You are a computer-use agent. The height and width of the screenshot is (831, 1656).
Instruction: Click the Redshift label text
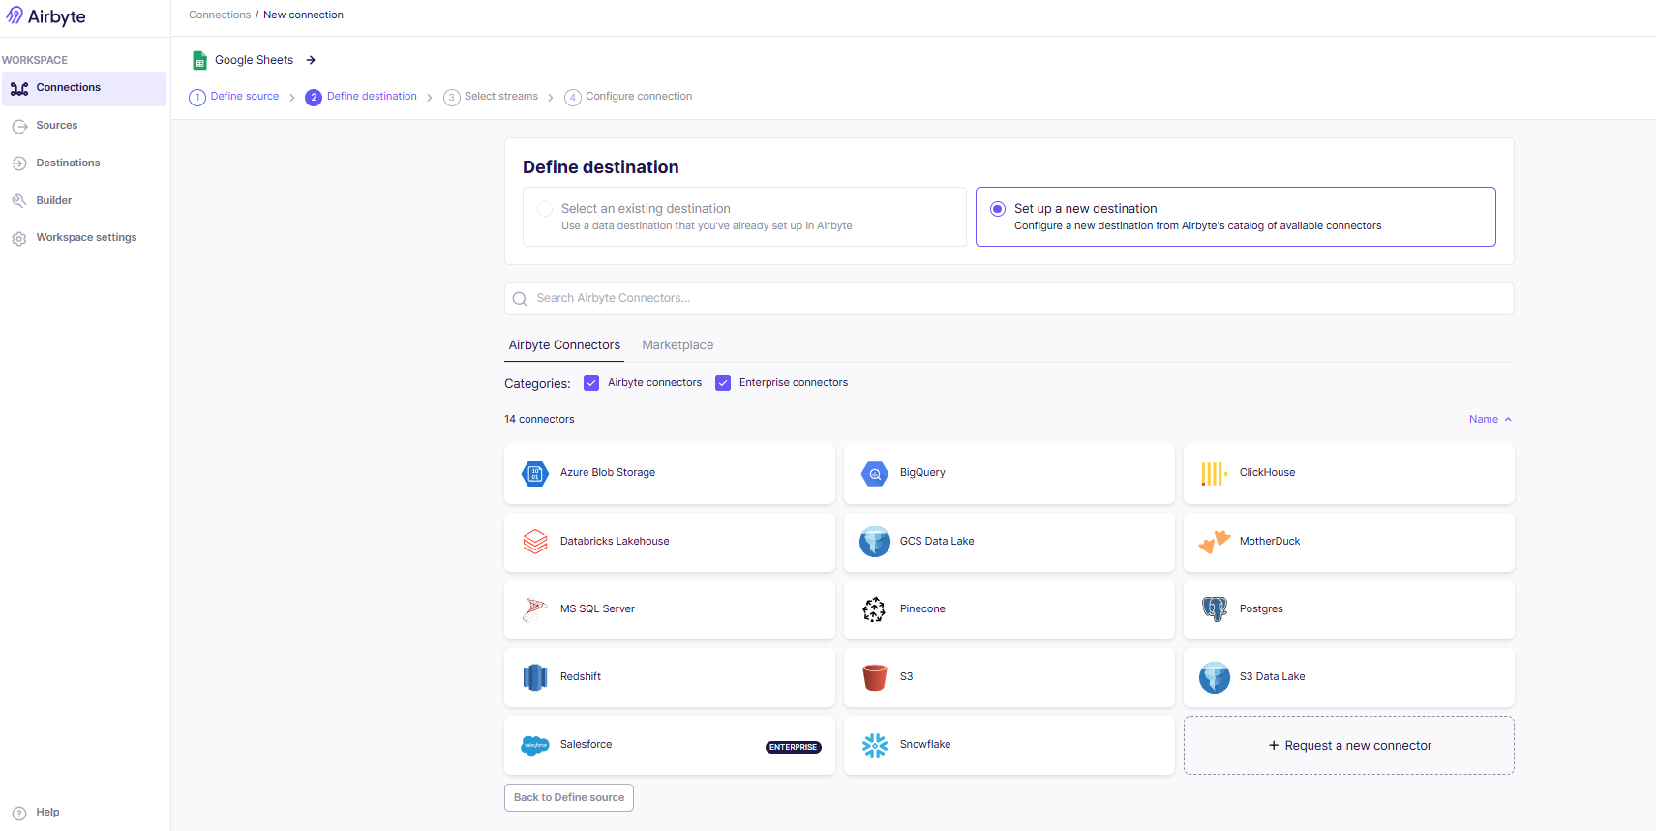[x=581, y=677]
